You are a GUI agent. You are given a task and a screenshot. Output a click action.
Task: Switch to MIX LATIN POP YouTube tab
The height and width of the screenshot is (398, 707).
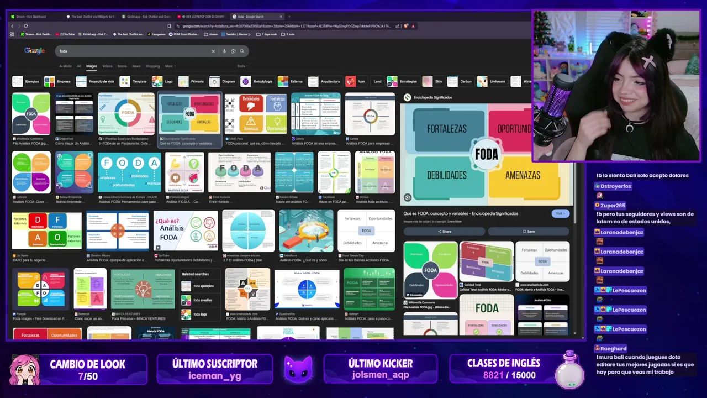[201, 17]
